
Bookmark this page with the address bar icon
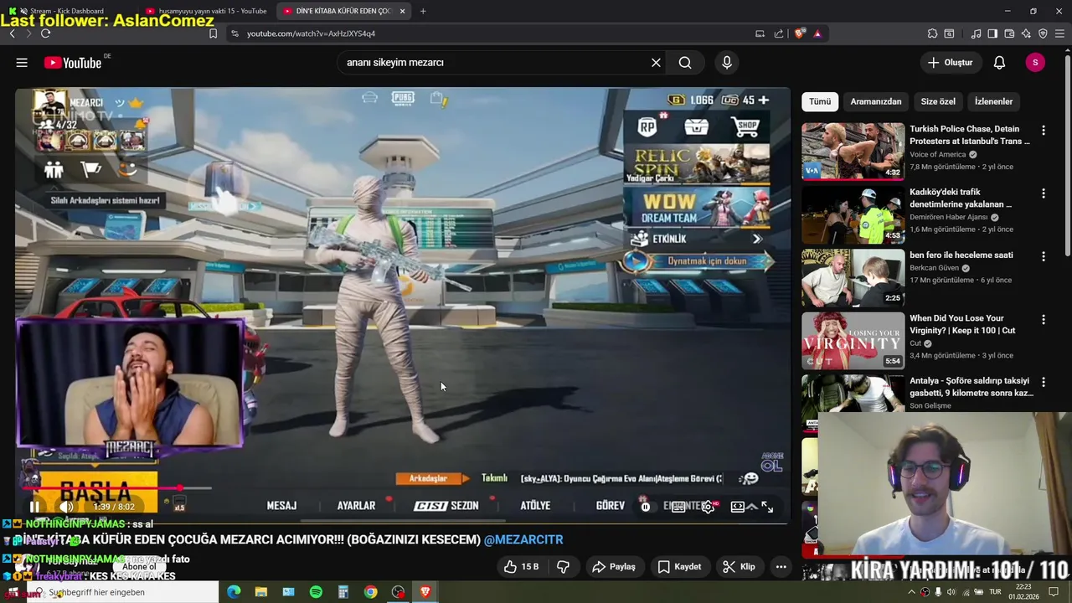point(213,33)
